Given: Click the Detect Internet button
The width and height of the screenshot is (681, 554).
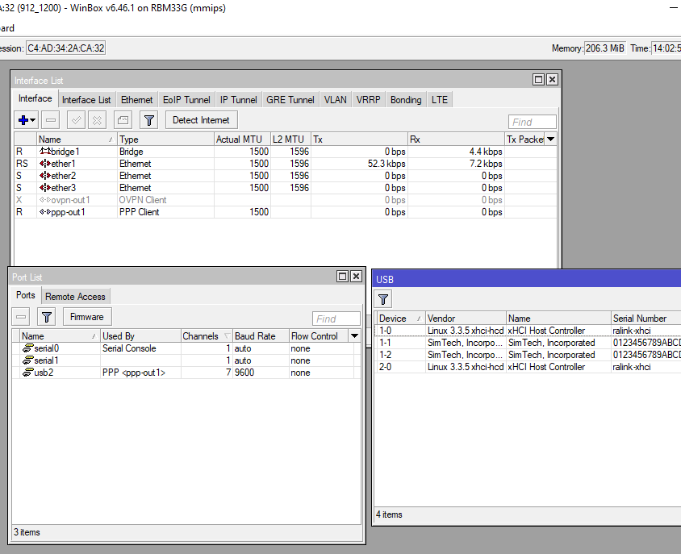Looking at the screenshot, I should (202, 120).
